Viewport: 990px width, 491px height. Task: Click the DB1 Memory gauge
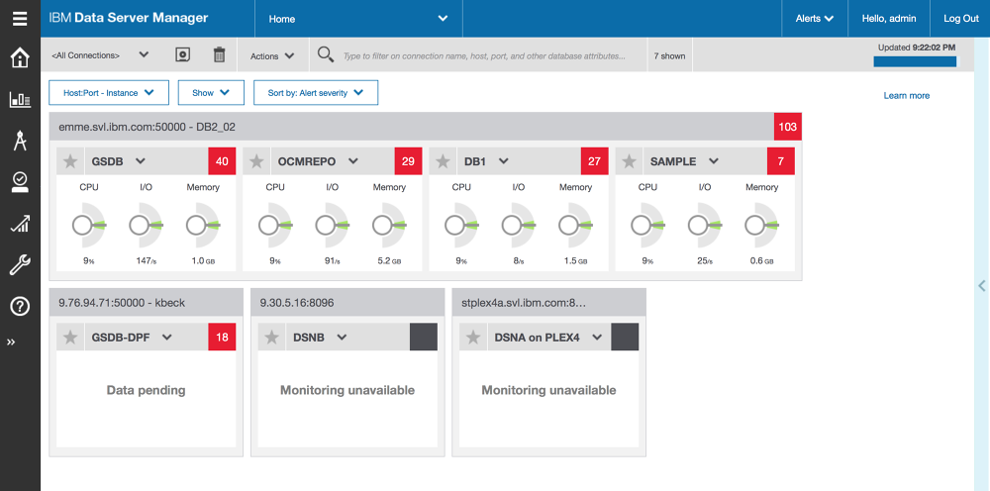[575, 226]
